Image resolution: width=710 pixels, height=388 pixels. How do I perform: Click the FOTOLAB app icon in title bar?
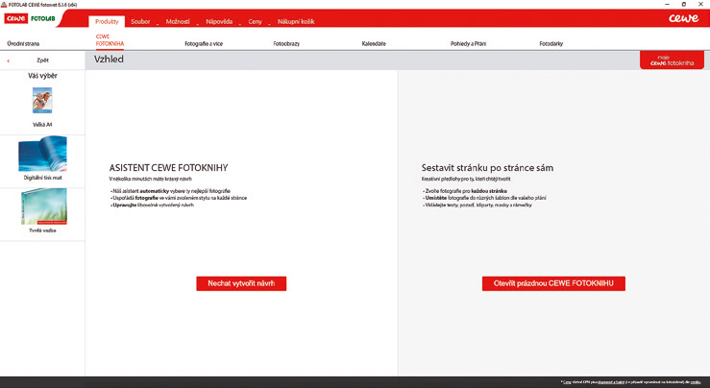tap(4, 4)
